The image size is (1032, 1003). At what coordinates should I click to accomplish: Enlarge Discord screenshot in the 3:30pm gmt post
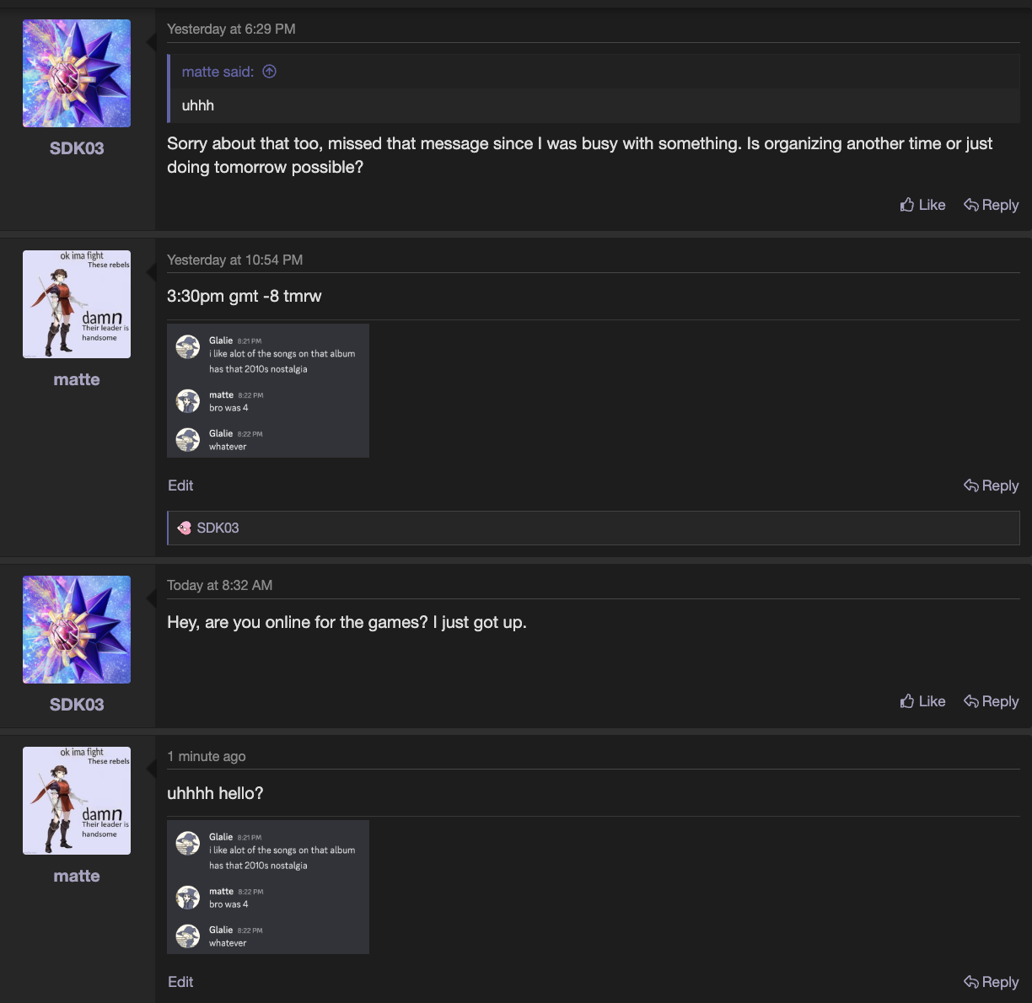(268, 391)
